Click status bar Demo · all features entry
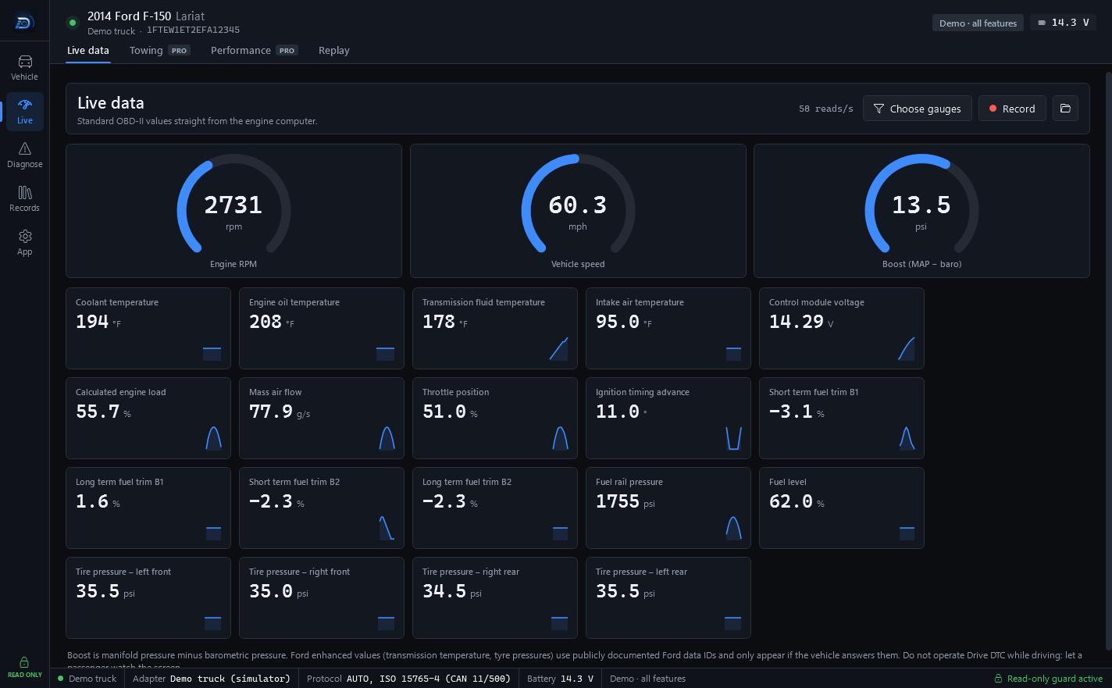This screenshot has width=1112, height=688. (x=647, y=679)
